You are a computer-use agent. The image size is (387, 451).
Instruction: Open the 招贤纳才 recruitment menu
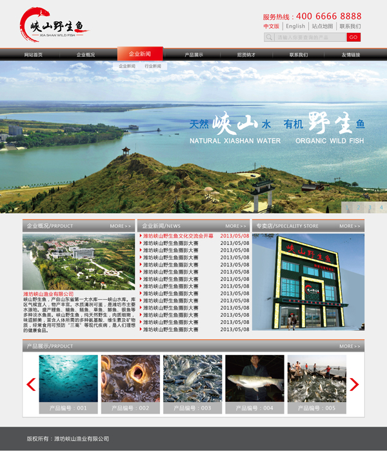pyautogui.click(x=246, y=55)
